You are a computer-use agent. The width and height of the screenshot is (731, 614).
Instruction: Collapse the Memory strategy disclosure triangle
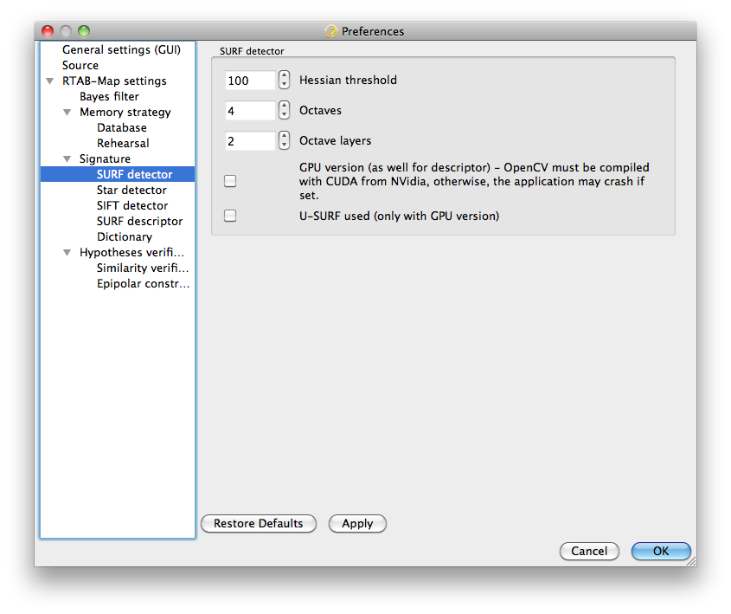(67, 113)
